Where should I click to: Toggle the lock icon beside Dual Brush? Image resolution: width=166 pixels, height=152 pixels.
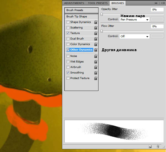pyautogui.click(x=96, y=39)
